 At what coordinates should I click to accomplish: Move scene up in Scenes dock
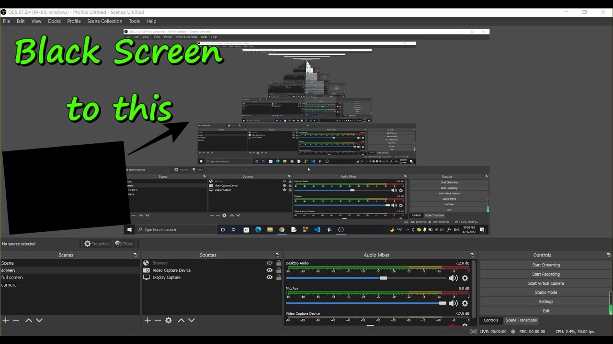point(29,321)
